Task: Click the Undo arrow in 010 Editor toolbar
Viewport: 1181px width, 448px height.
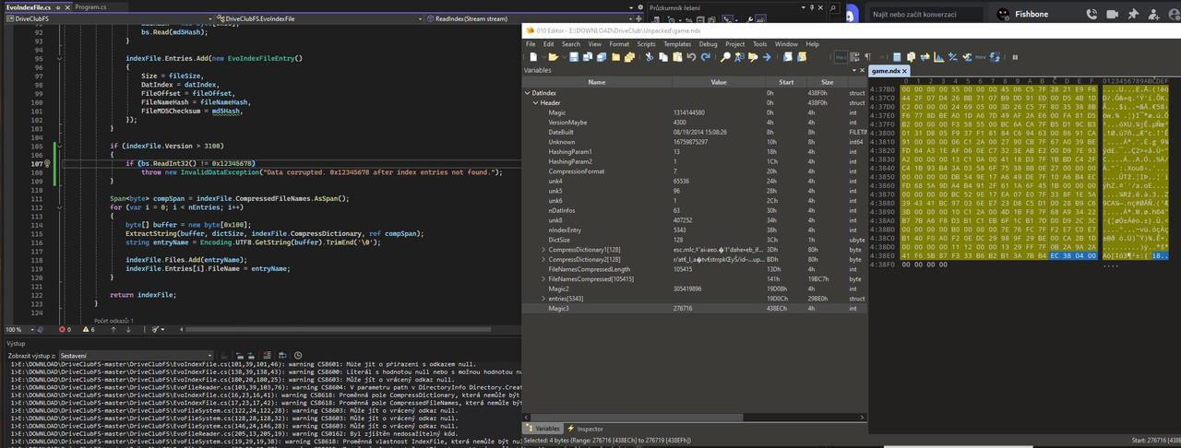Action: [x=691, y=57]
